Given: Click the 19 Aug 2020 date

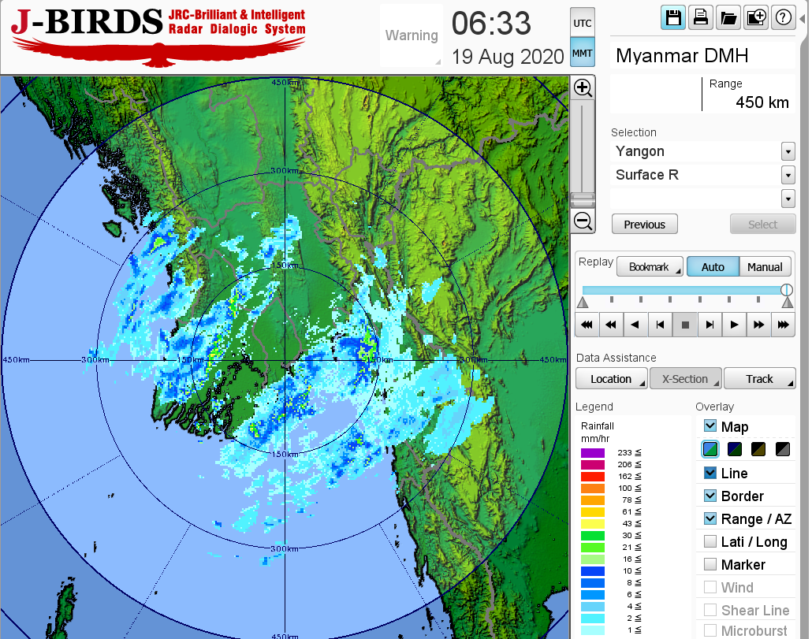Looking at the screenshot, I should pos(508,57).
